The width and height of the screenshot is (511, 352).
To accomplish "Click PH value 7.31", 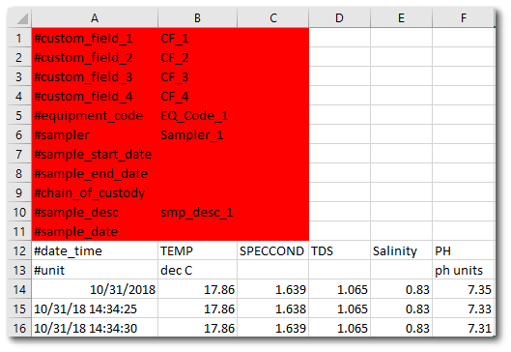I will 464,328.
